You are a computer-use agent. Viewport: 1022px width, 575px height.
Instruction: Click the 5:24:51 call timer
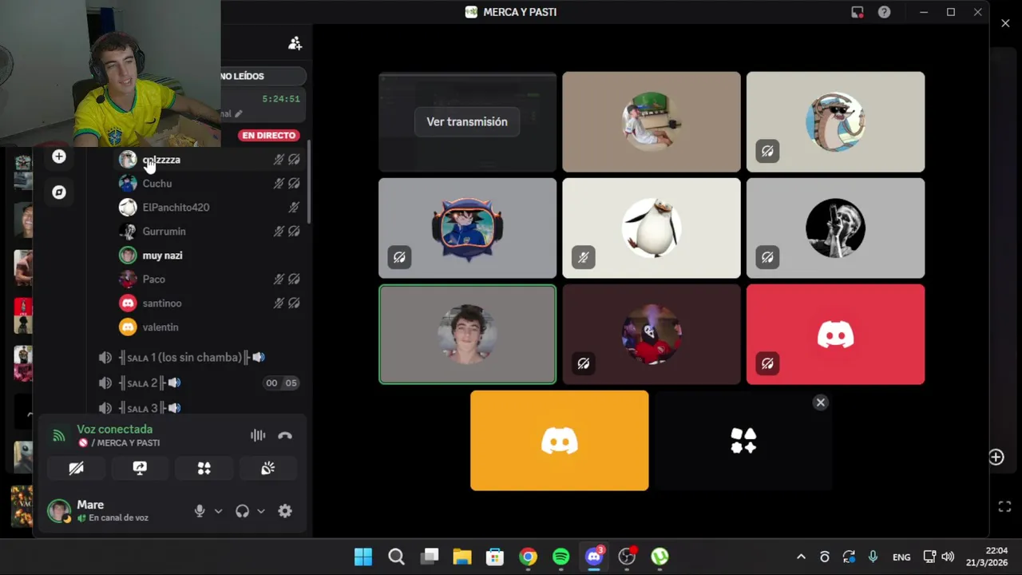point(281,99)
